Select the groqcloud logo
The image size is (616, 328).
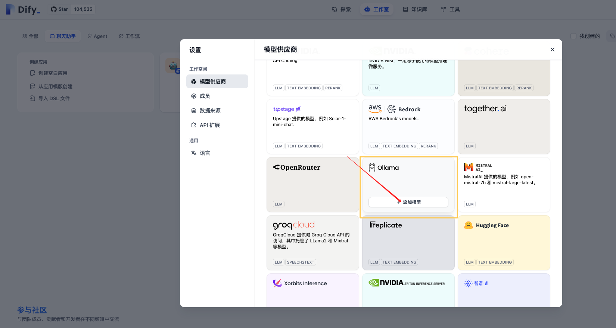pyautogui.click(x=294, y=225)
